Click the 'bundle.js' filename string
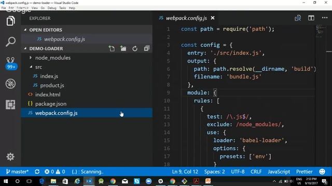The height and width of the screenshot is (186, 332). [x=244, y=76]
